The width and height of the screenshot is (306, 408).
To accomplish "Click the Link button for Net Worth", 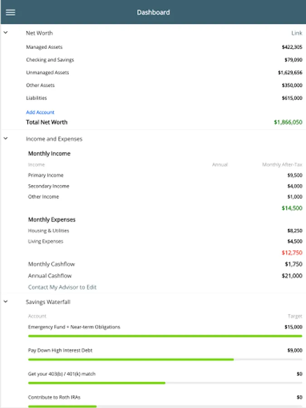I will [296, 33].
